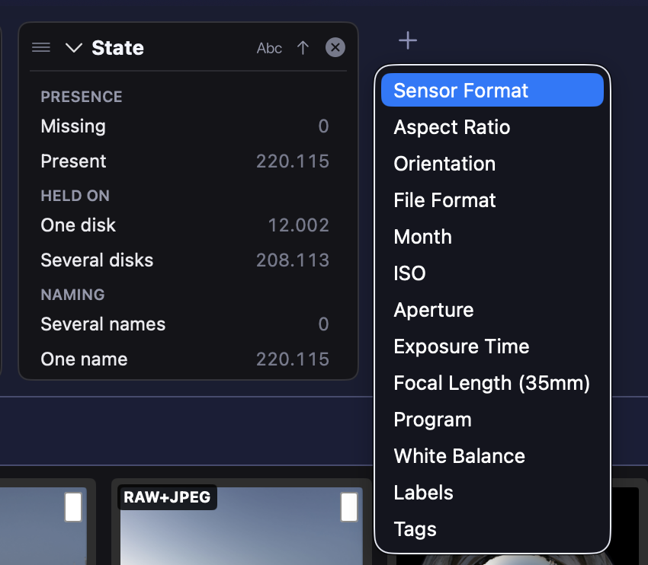Screen dimensions: 648x565
Task: Choose Aspect Ratio from the menu
Action: click(x=492, y=126)
